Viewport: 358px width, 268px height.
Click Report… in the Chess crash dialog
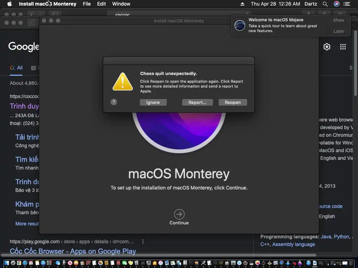(197, 103)
